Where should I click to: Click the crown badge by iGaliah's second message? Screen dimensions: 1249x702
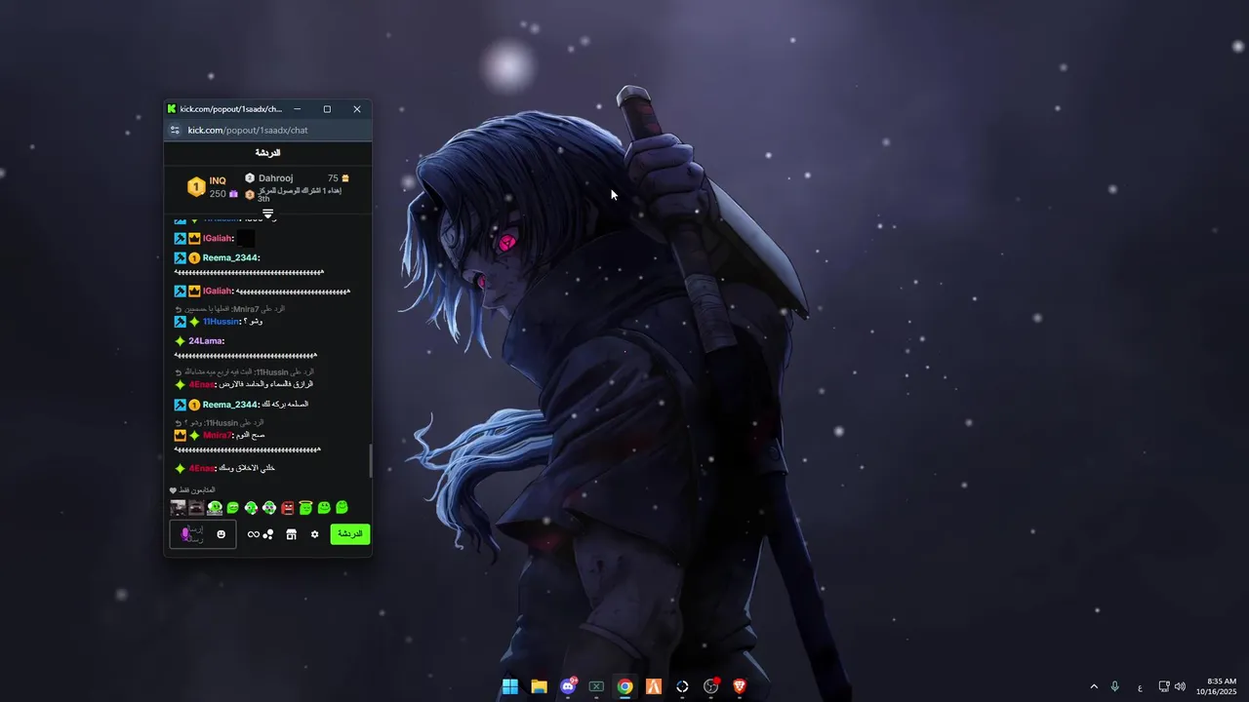pyautogui.click(x=194, y=292)
